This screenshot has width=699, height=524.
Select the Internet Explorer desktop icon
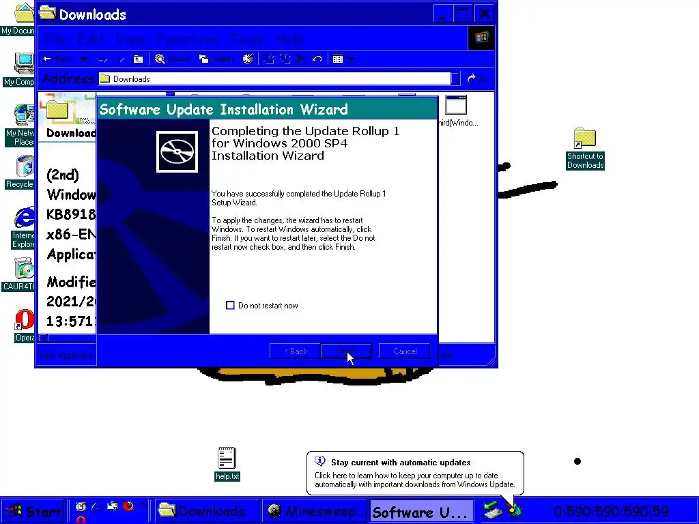coord(23,227)
